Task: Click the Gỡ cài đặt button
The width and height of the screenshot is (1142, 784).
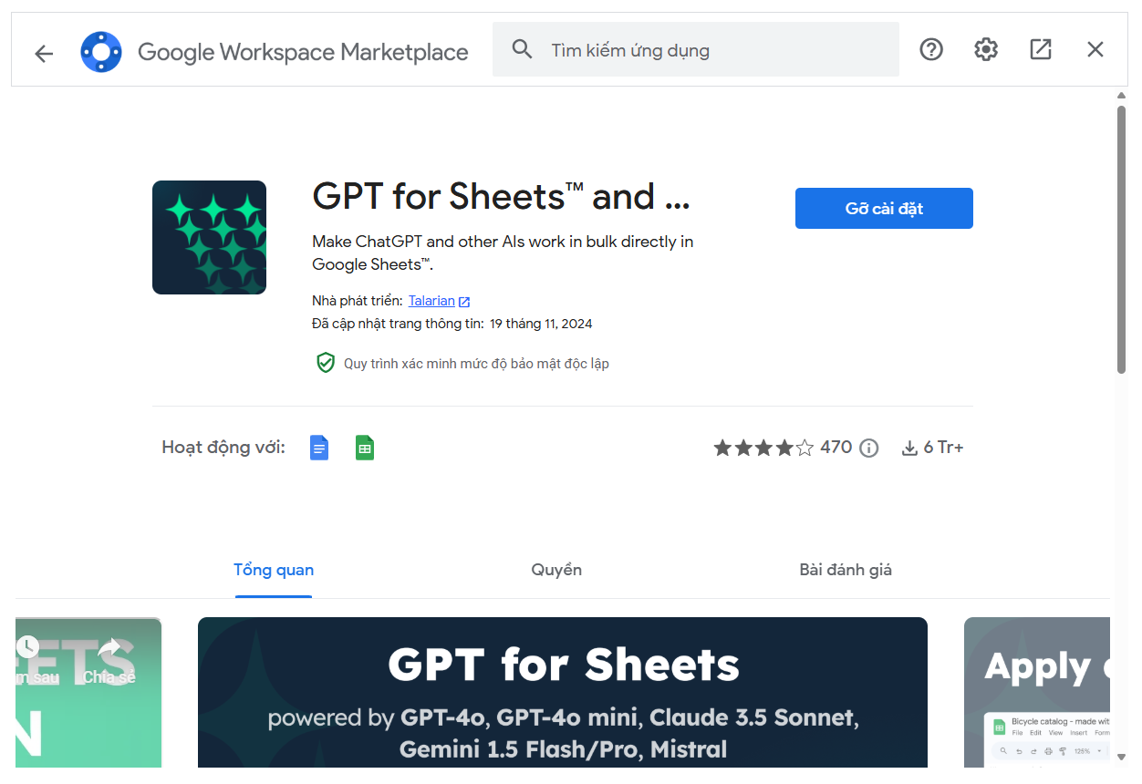Action: [x=884, y=208]
